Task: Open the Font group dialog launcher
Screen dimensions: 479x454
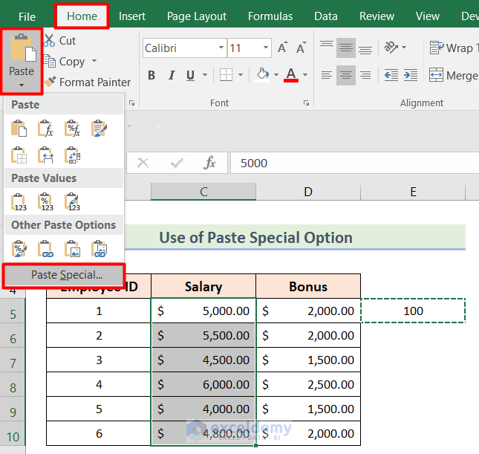Action: 306,103
